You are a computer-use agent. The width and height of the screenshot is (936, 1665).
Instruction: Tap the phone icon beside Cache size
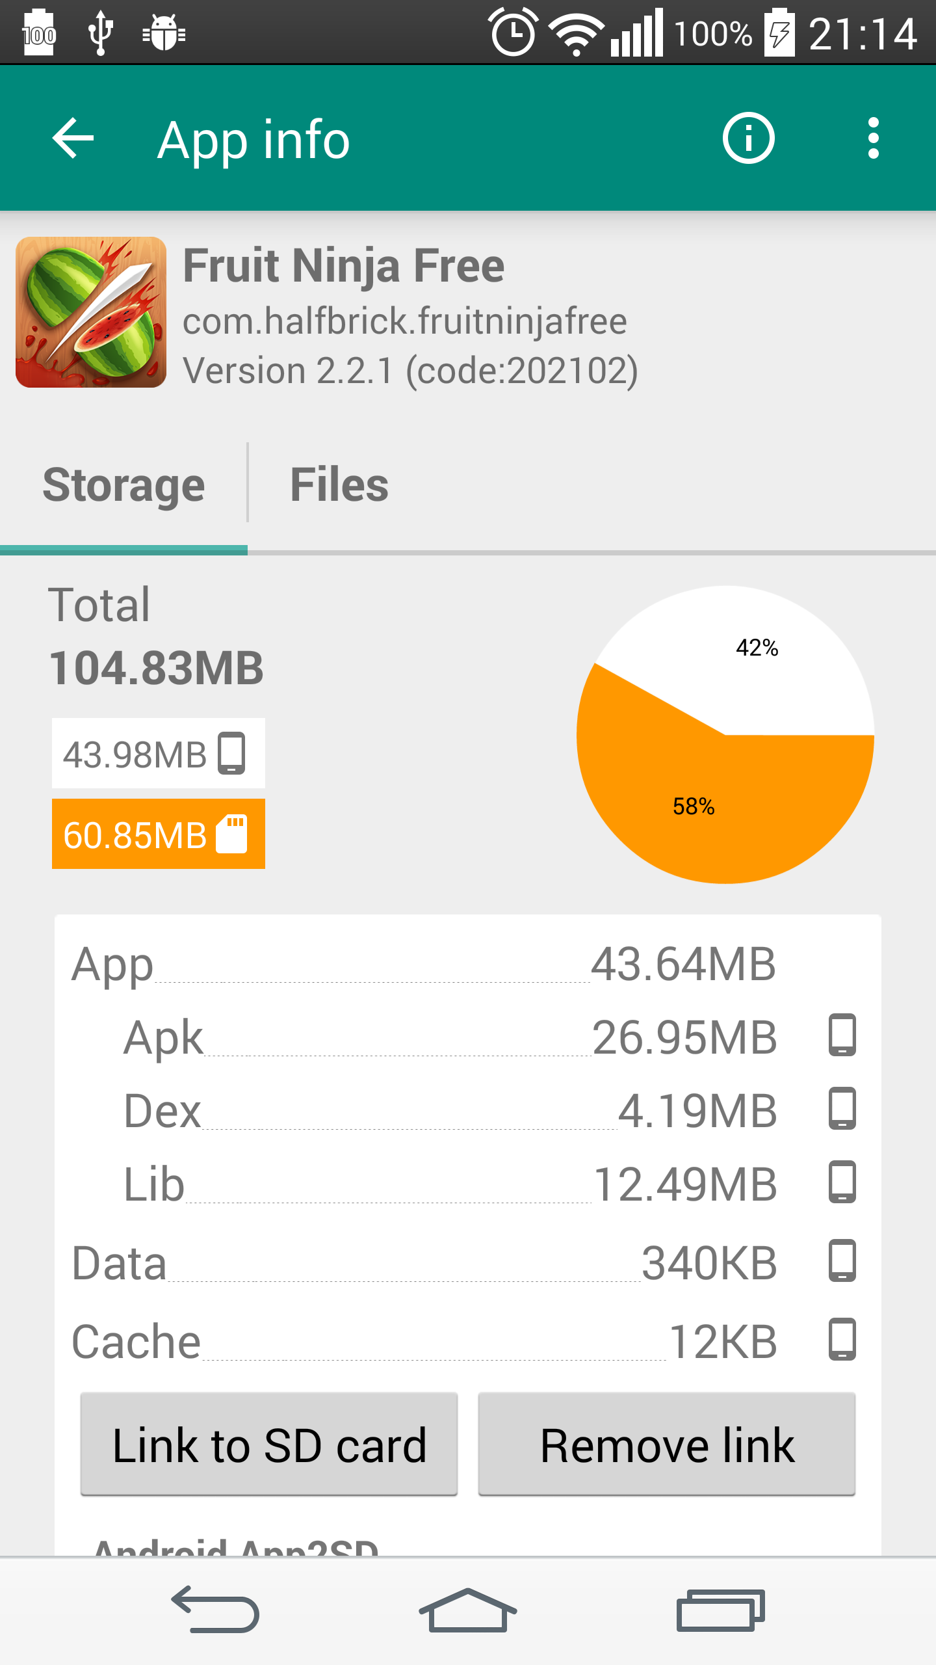point(842,1340)
